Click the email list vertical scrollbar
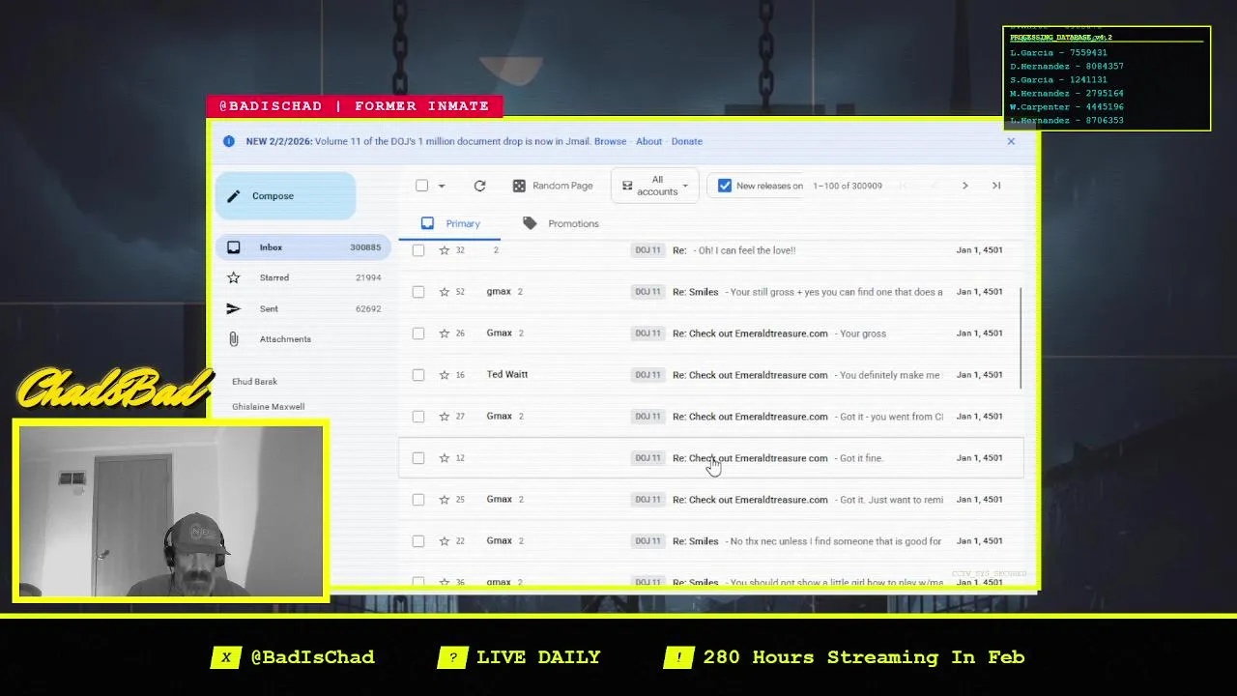This screenshot has height=696, width=1237. [x=1021, y=338]
